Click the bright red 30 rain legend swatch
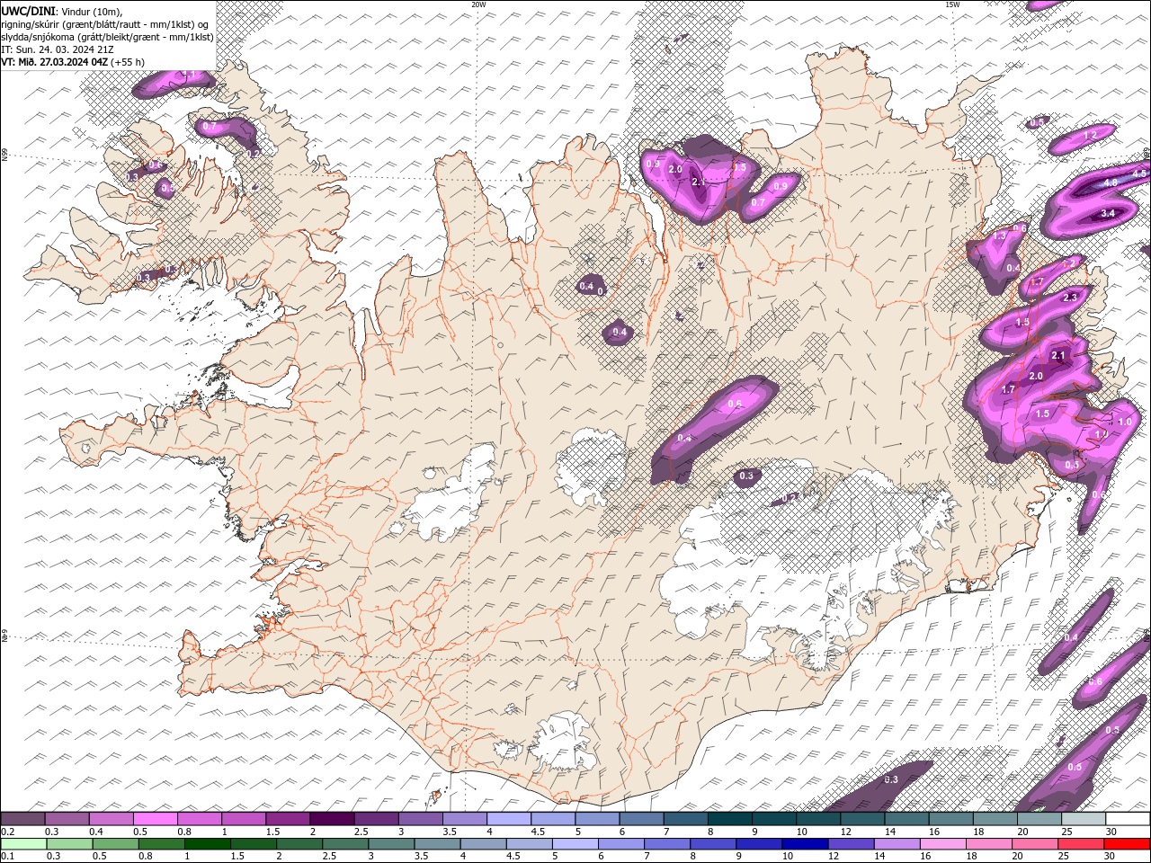1151x863 pixels. point(1127,843)
